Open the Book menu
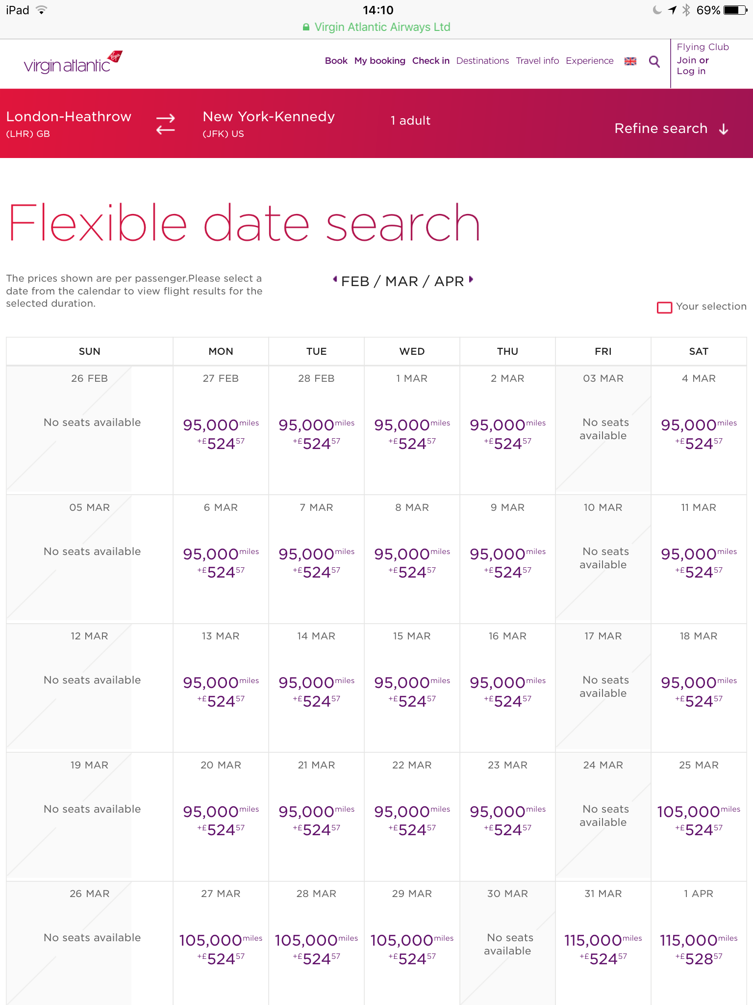The width and height of the screenshot is (753, 1005). 336,61
